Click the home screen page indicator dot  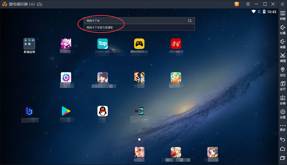tap(139, 140)
